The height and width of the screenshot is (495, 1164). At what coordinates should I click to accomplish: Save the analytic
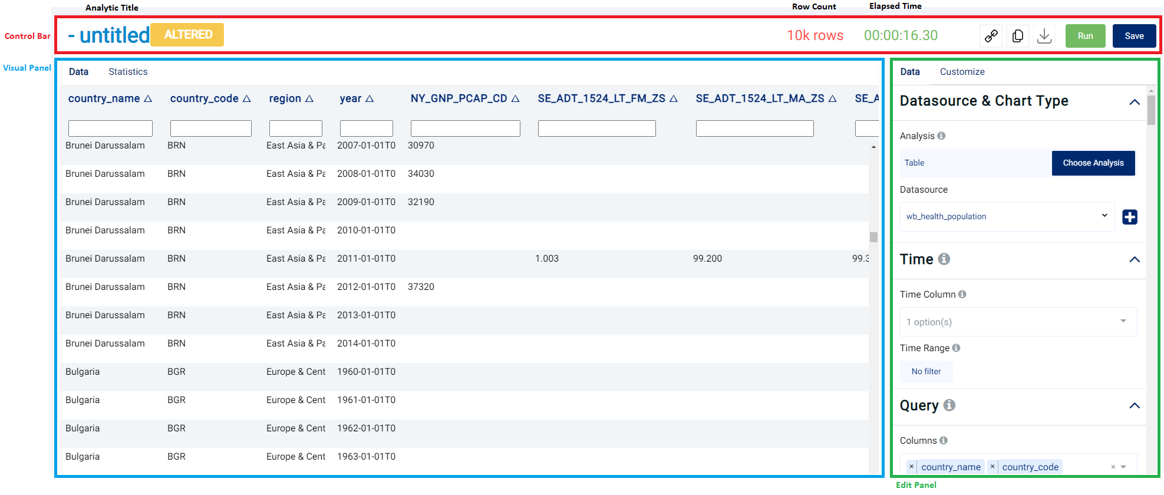pos(1135,36)
